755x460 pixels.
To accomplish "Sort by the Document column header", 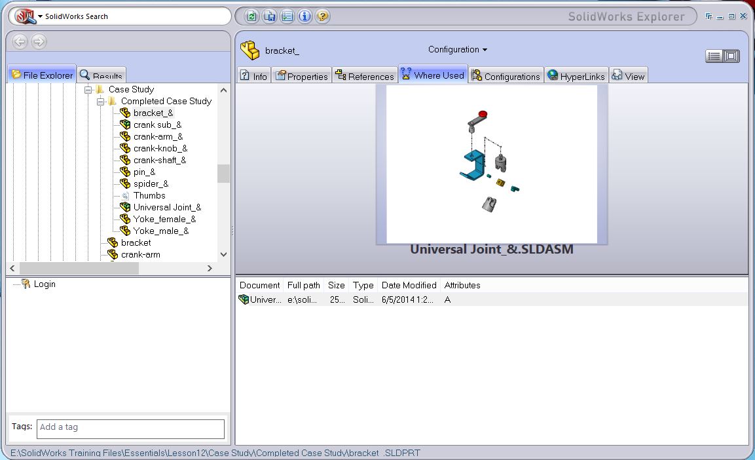I will pos(259,285).
